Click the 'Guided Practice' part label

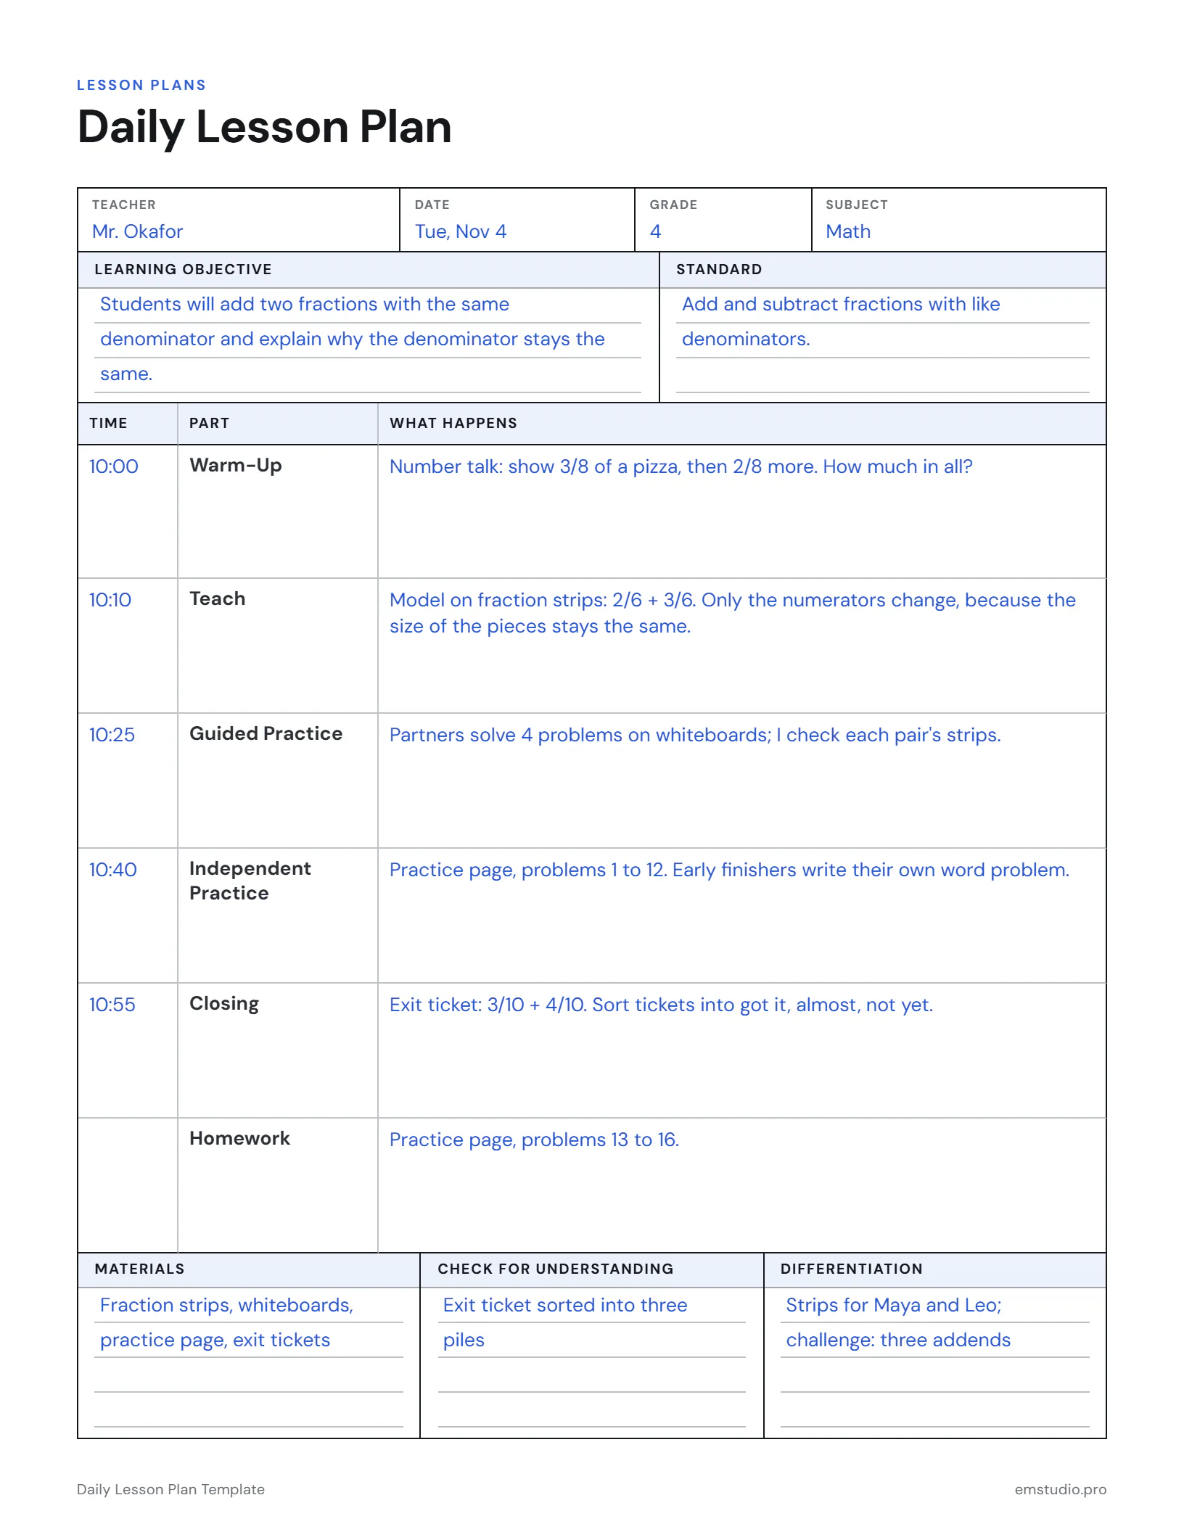(x=266, y=733)
